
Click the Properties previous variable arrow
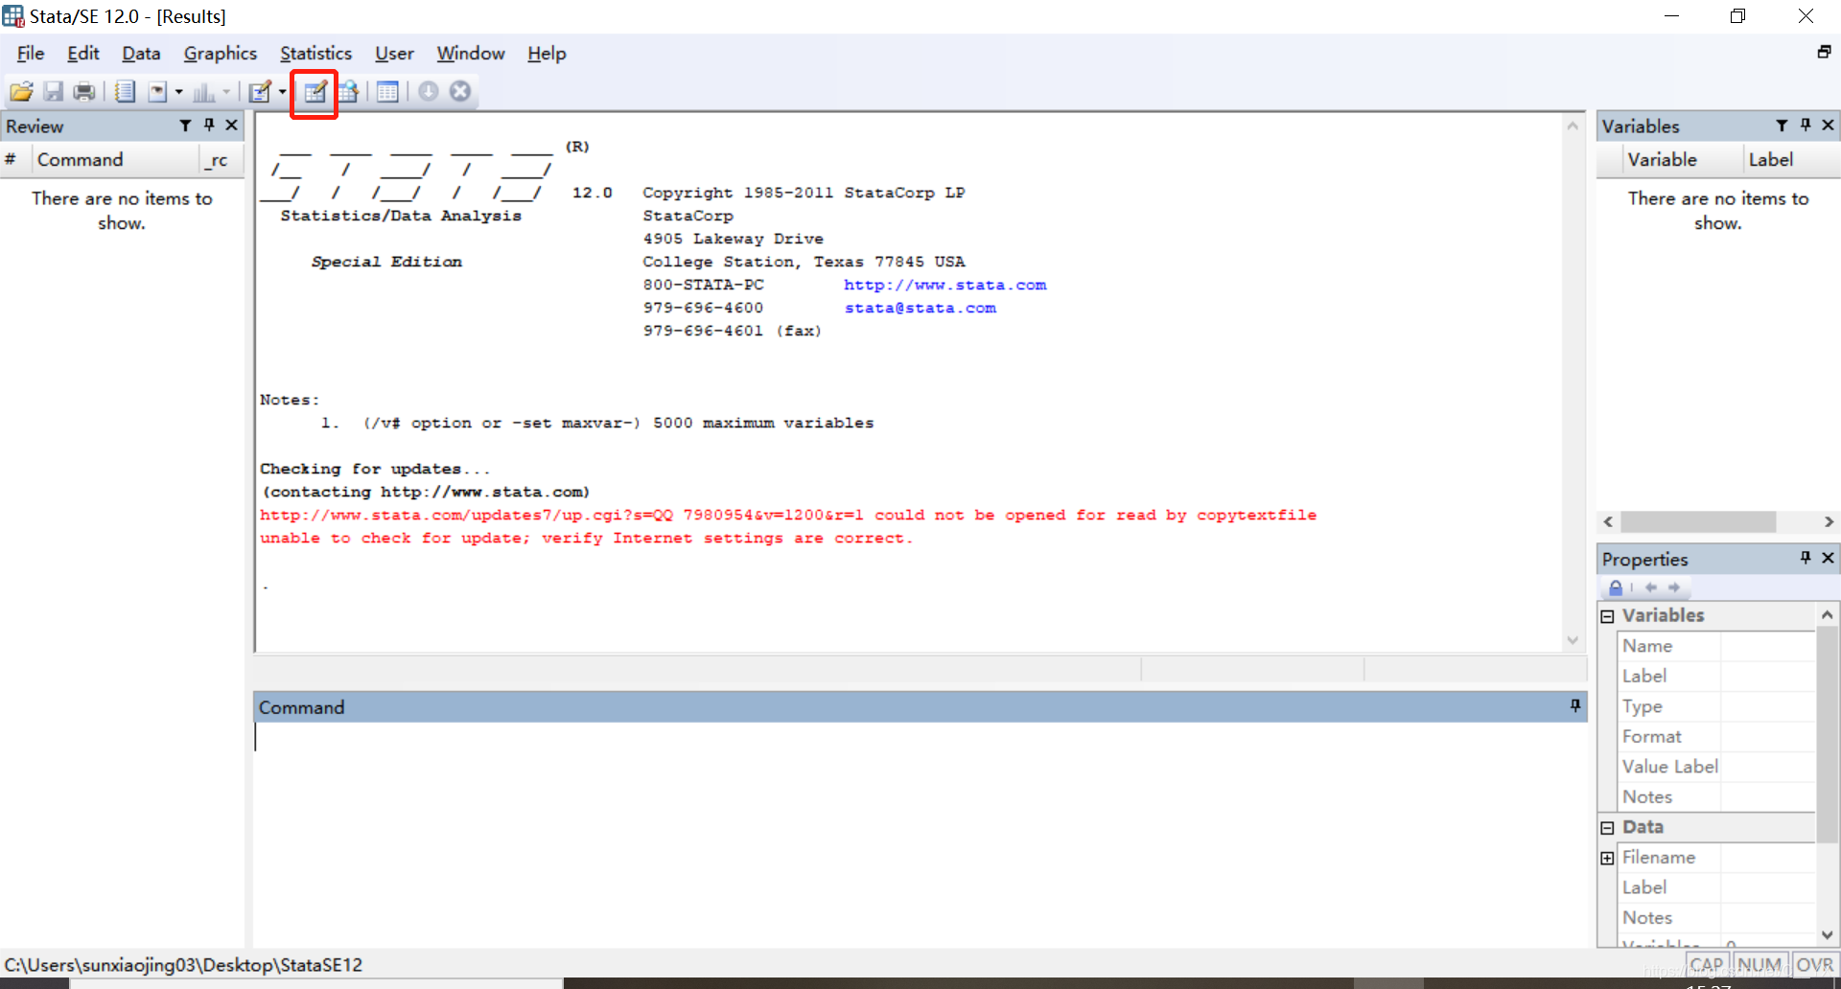click(1650, 587)
